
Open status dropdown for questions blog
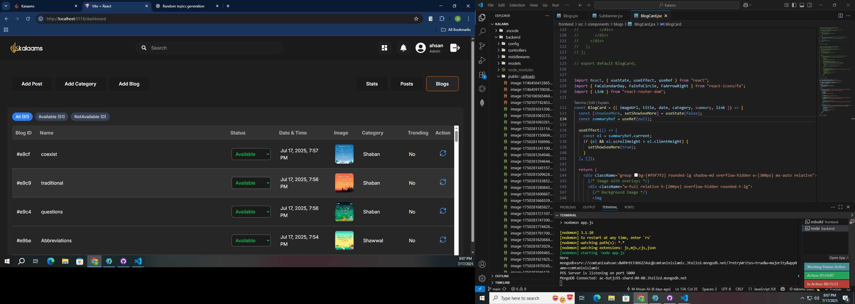click(x=251, y=212)
